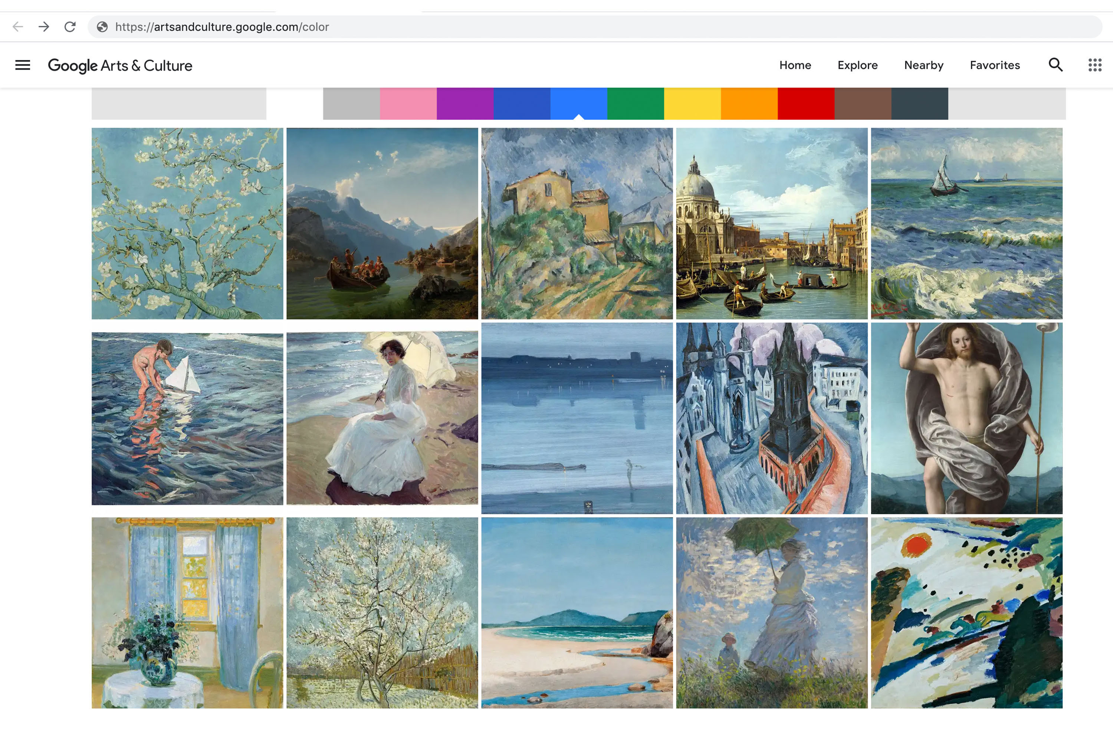
Task: Click the search magnifier icon
Action: [1055, 65]
